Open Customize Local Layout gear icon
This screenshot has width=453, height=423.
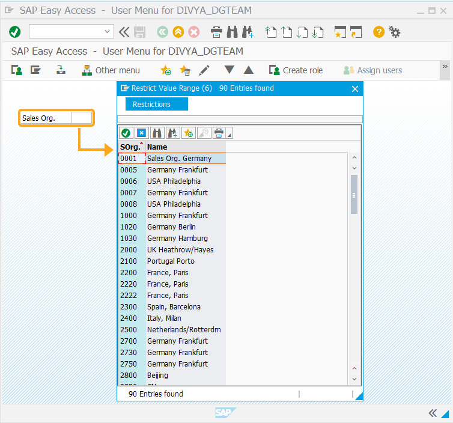coord(394,32)
